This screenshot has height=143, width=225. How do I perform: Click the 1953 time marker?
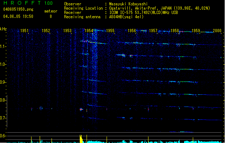pyautogui.click(x=67, y=31)
